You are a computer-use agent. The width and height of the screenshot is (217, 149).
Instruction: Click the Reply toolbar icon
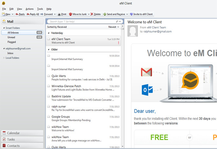tap(17, 14)
